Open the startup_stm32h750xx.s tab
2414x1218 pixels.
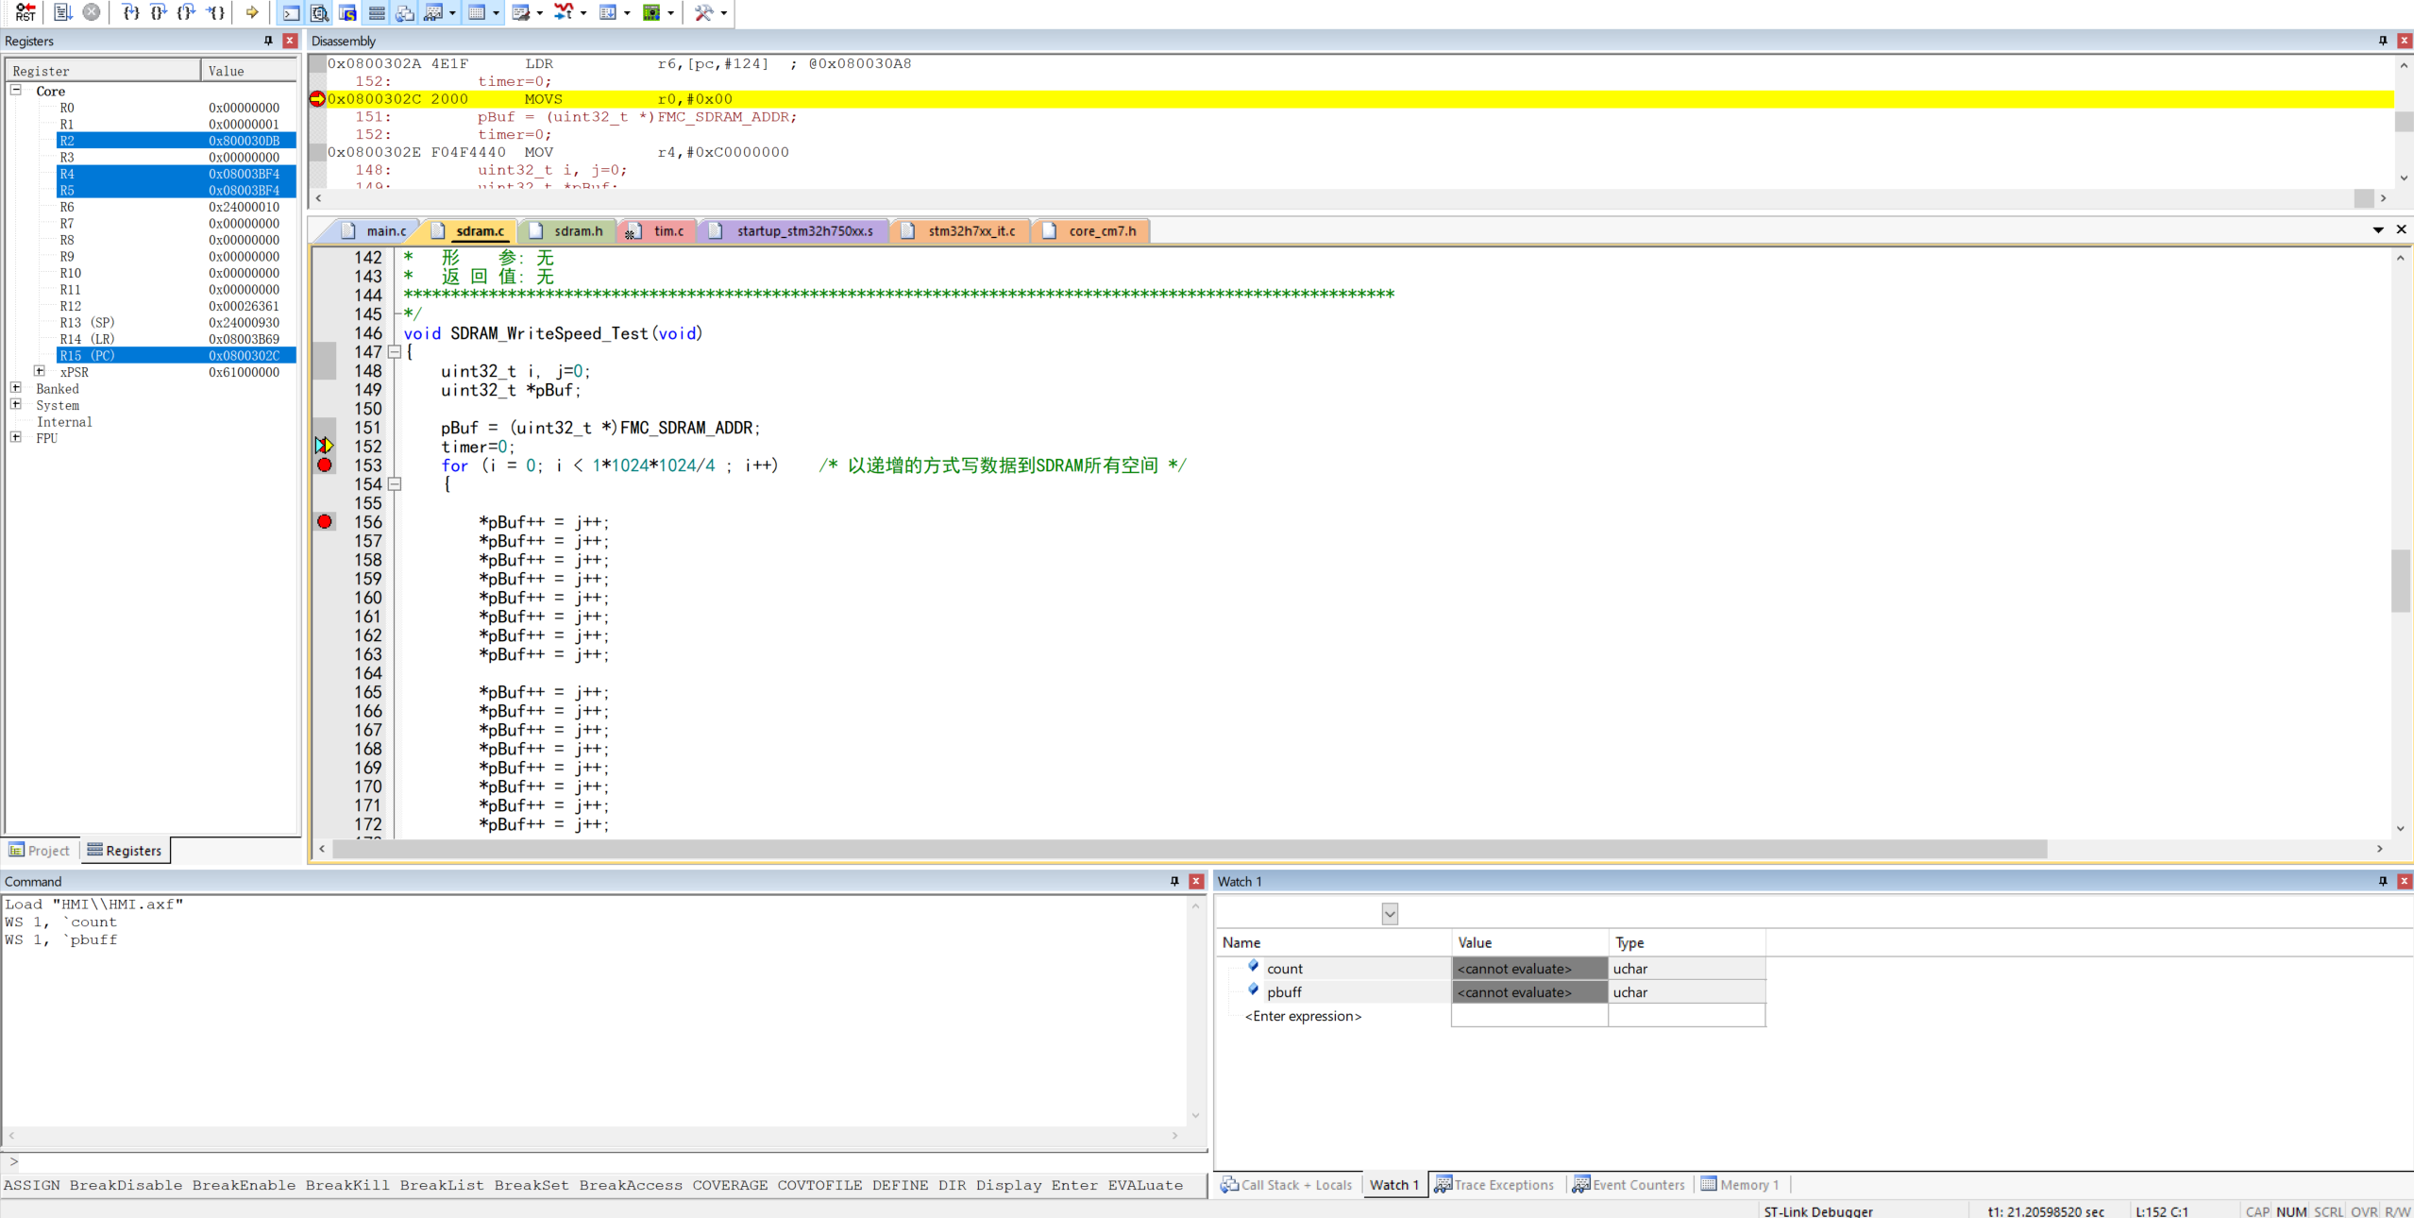click(794, 230)
